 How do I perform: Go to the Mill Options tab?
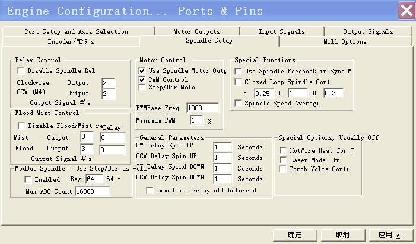pyautogui.click(x=345, y=41)
